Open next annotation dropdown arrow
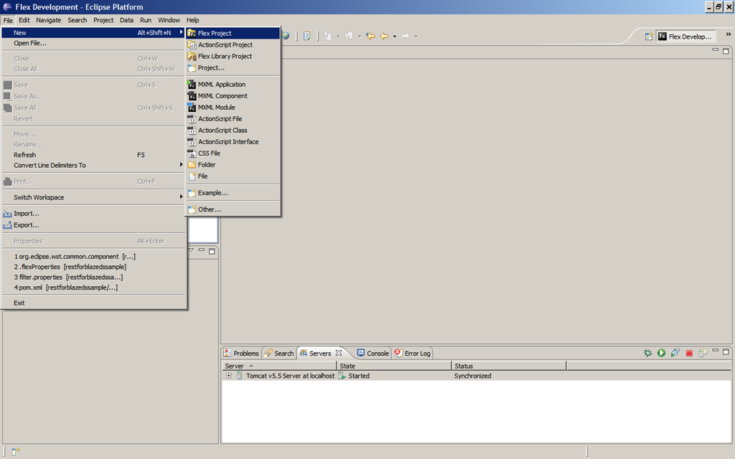This screenshot has width=735, height=459. click(338, 36)
